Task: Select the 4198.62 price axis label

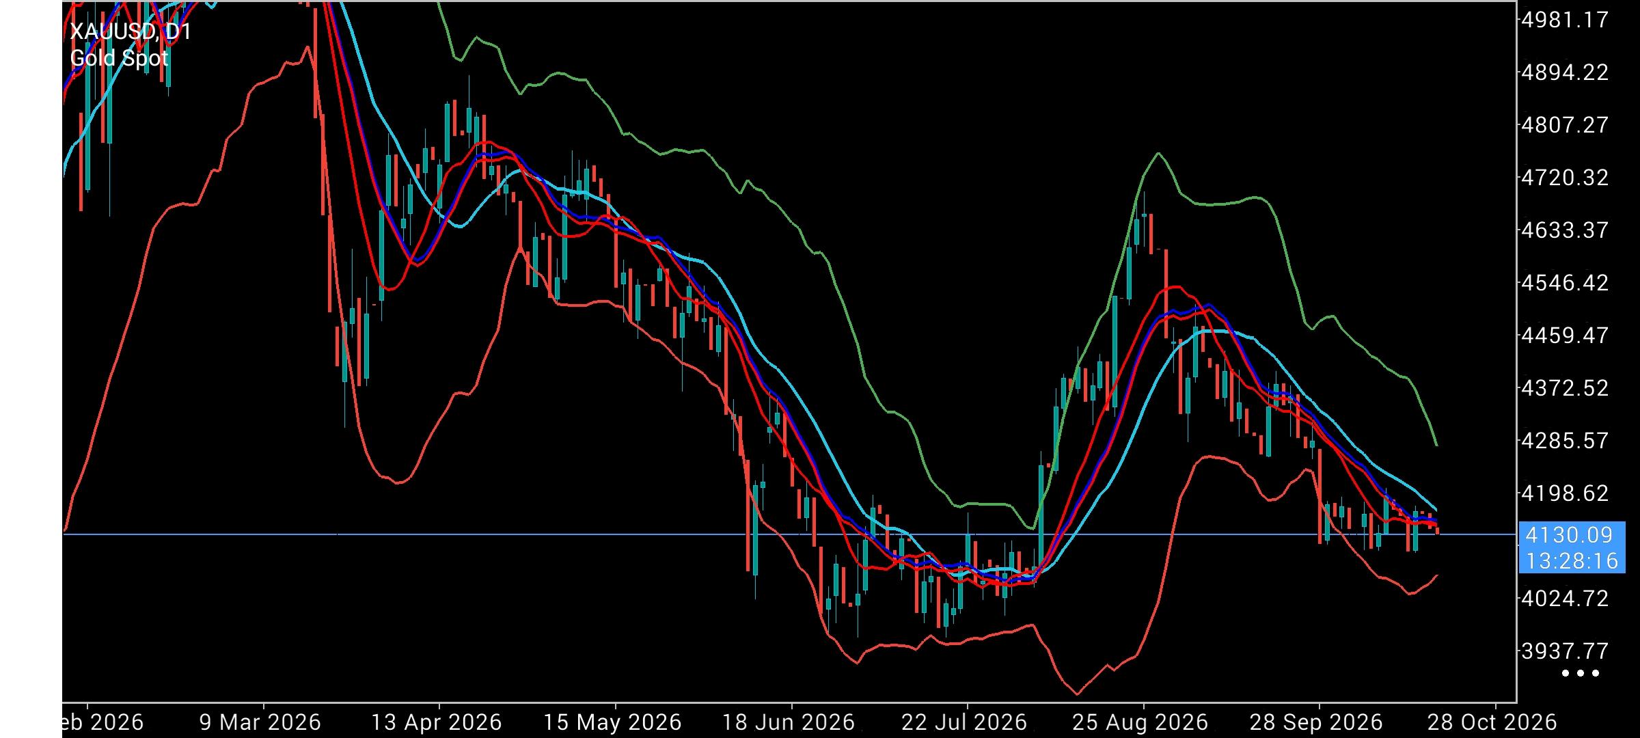Action: 1565,493
